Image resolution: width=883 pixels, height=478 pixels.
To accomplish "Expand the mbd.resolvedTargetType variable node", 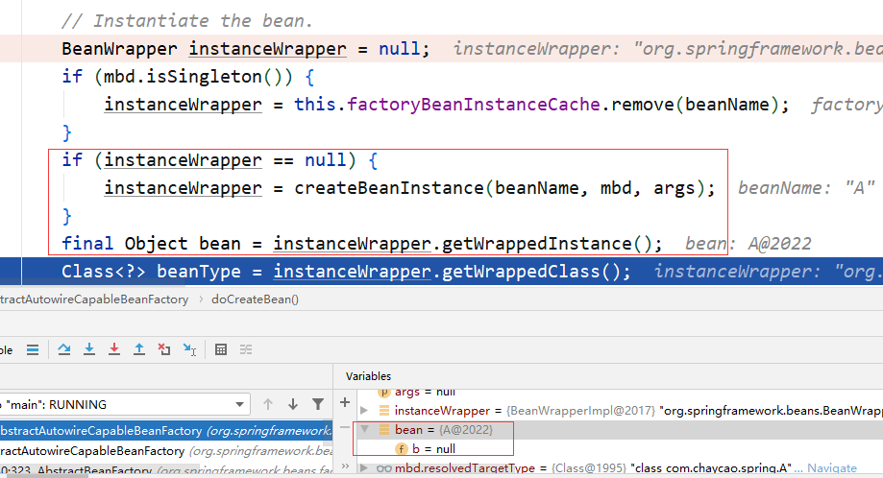I will click(x=364, y=467).
